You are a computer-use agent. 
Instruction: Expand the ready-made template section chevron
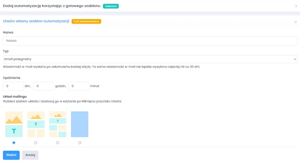pos(295,6)
